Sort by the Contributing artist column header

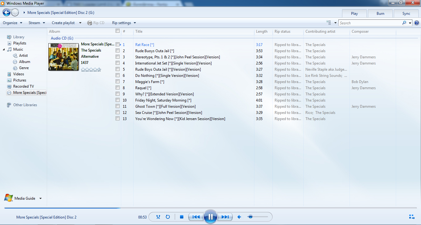point(326,31)
